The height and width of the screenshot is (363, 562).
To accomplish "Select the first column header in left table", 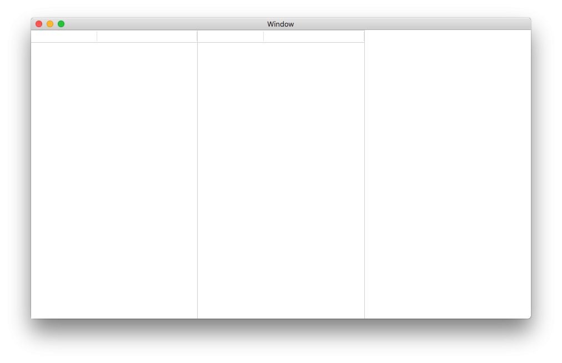I will tap(64, 36).
